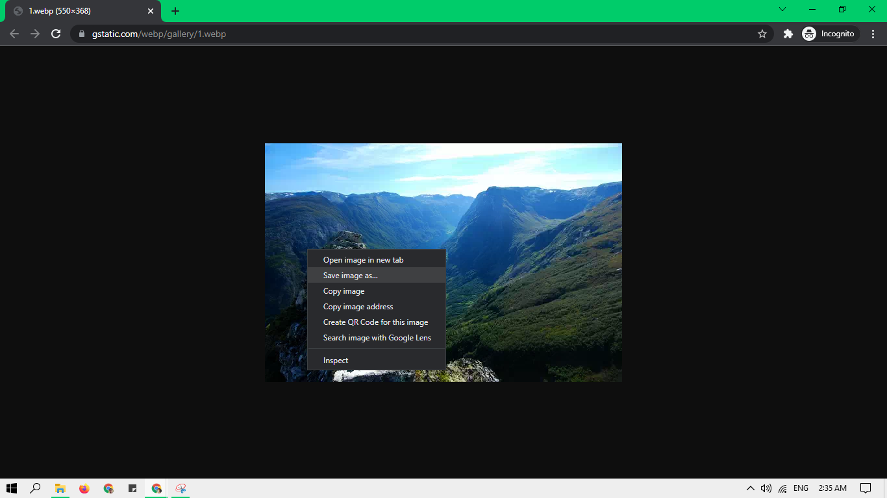This screenshot has width=887, height=498.
Task: Open the Extensions puzzle icon
Action: pyautogui.click(x=788, y=34)
